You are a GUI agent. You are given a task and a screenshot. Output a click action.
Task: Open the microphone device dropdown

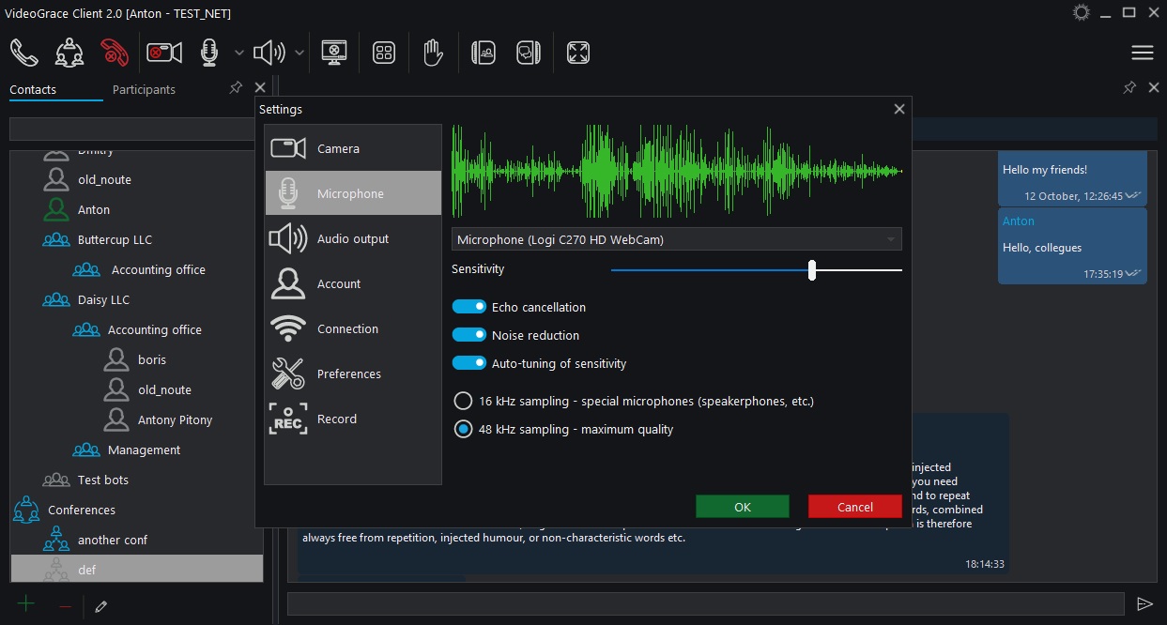(677, 239)
